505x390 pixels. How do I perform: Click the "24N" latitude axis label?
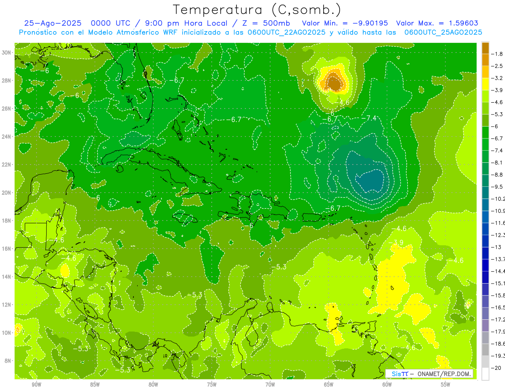tap(7, 136)
